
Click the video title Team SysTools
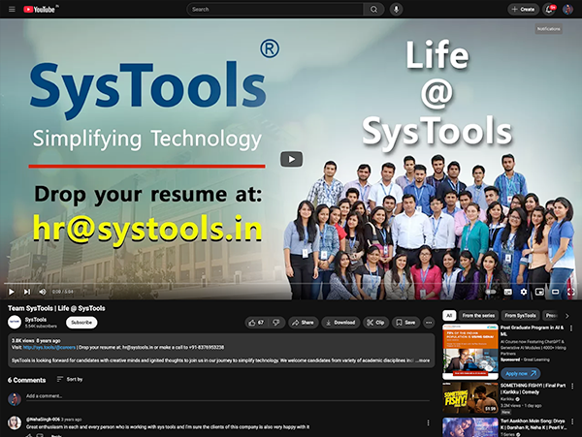[56, 308]
